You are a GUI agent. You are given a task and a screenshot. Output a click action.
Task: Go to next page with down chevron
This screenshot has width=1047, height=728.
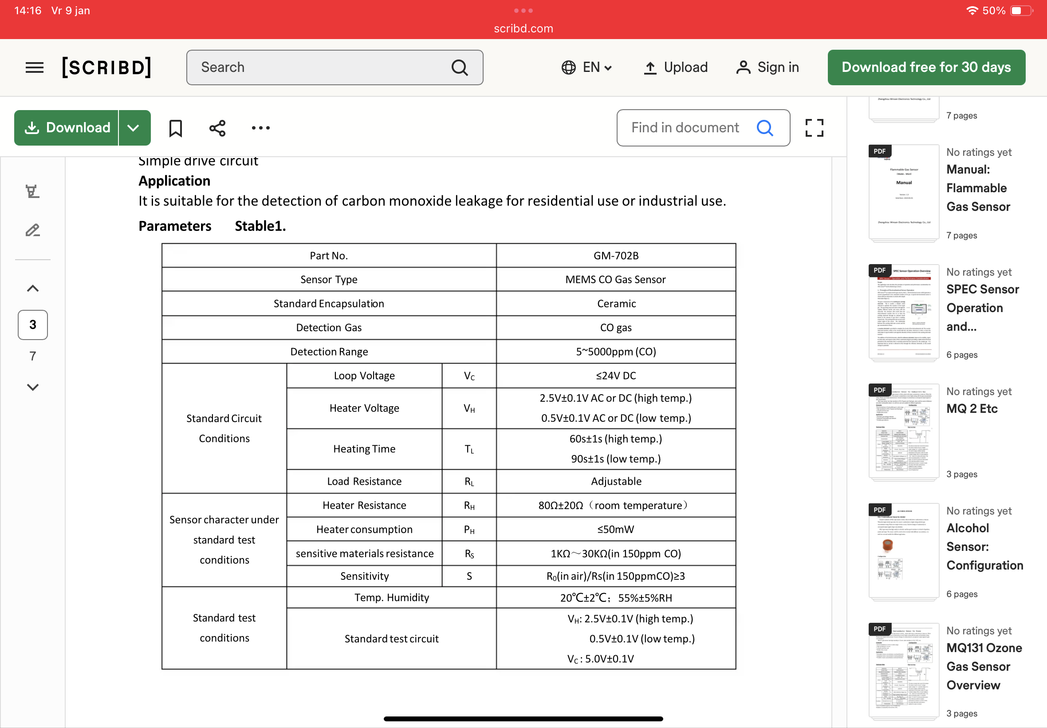point(32,387)
